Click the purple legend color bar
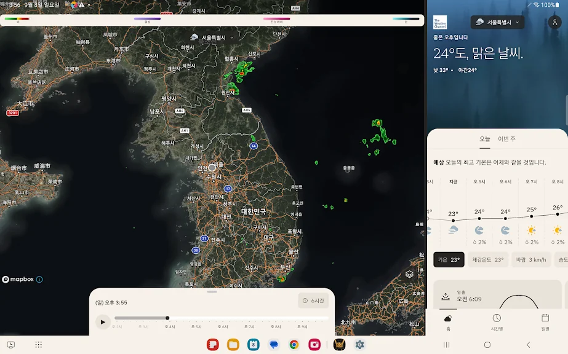 pos(147,19)
